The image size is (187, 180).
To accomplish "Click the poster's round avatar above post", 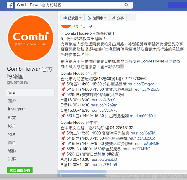I will click(66, 26).
